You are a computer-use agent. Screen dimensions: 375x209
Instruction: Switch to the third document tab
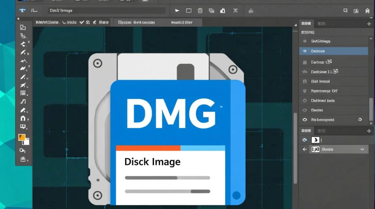pyautogui.click(x=182, y=22)
